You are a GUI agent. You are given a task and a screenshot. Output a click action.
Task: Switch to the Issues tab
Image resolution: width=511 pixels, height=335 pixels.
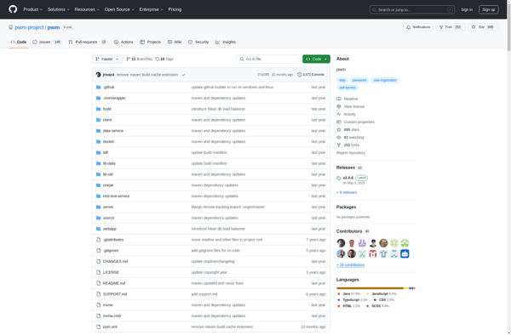tap(47, 42)
